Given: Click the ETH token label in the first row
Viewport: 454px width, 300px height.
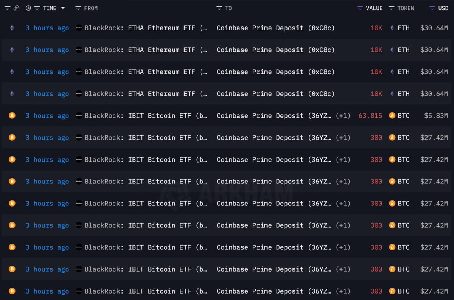Looking at the screenshot, I should coord(403,28).
